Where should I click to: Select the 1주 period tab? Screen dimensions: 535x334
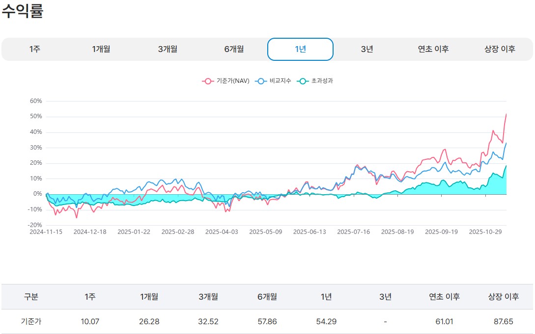[x=34, y=49]
